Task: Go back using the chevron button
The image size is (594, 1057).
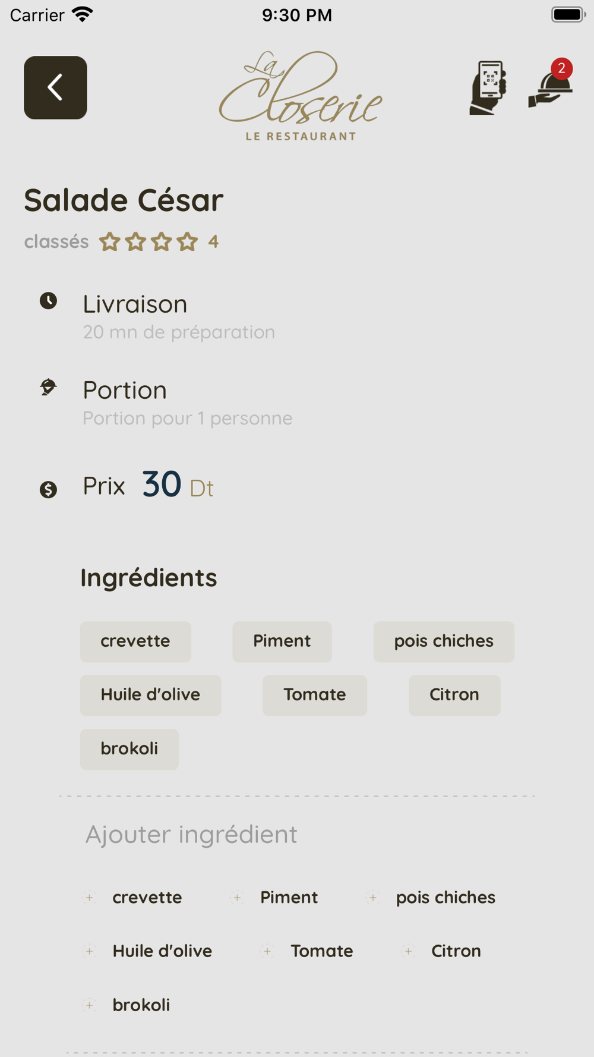Action: [x=55, y=87]
